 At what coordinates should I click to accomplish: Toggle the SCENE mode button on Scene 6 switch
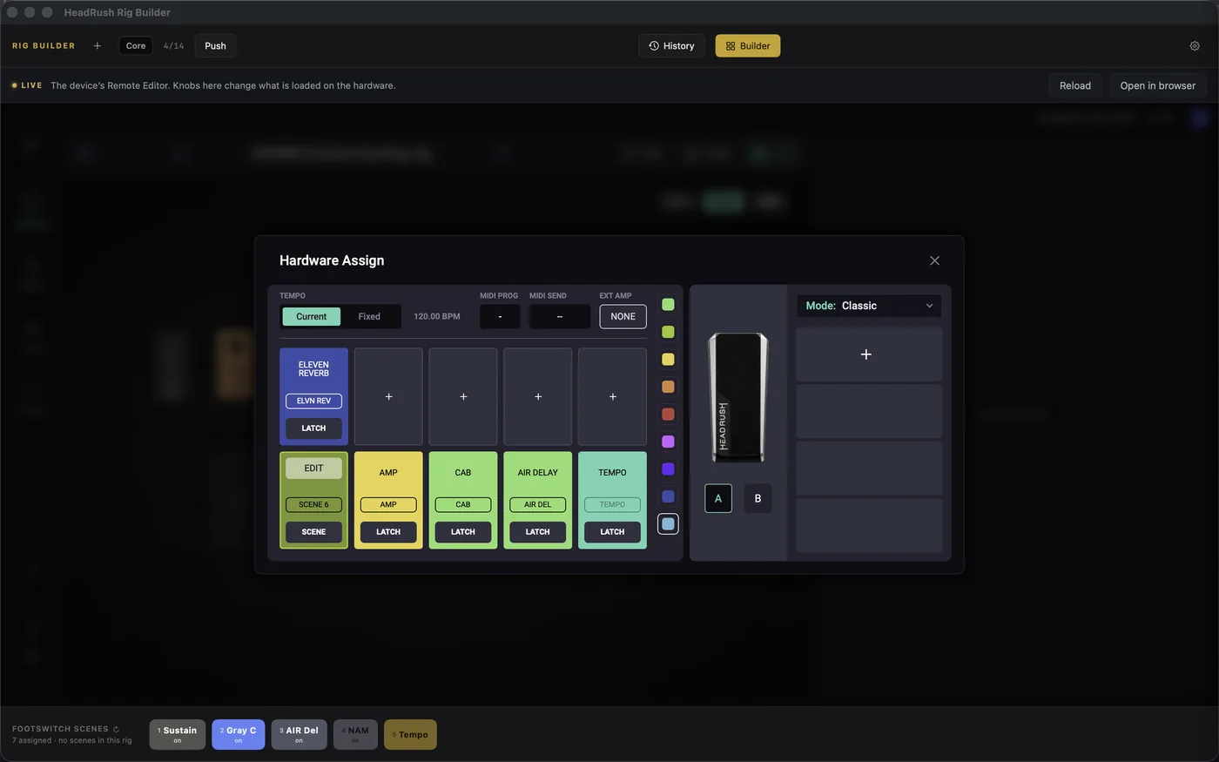[x=313, y=532]
